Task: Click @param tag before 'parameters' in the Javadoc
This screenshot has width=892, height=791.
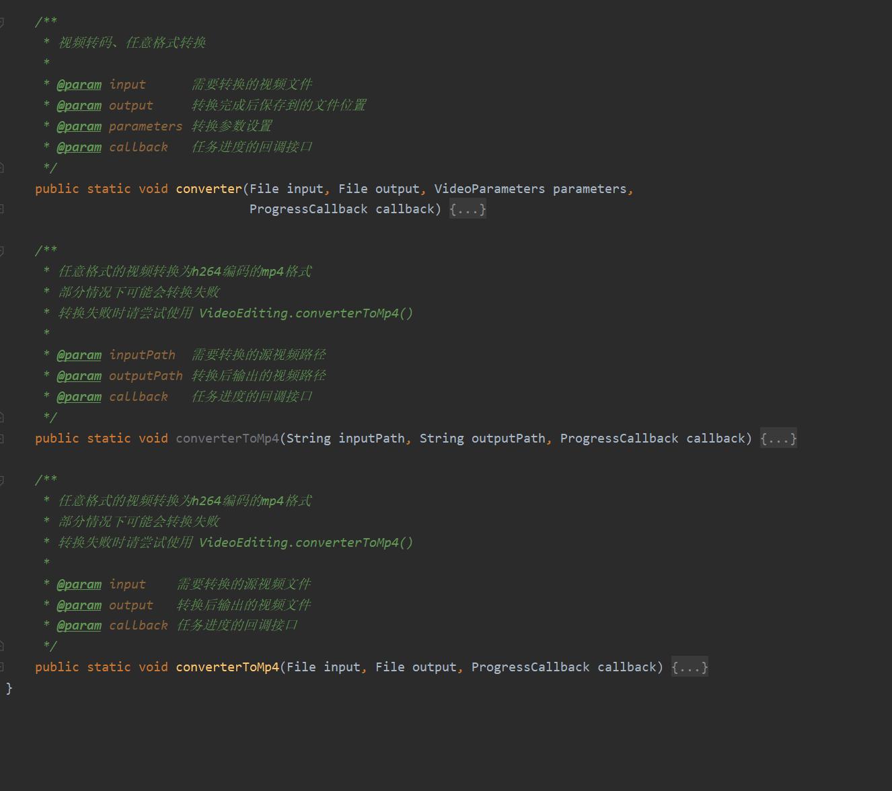Action: [79, 126]
